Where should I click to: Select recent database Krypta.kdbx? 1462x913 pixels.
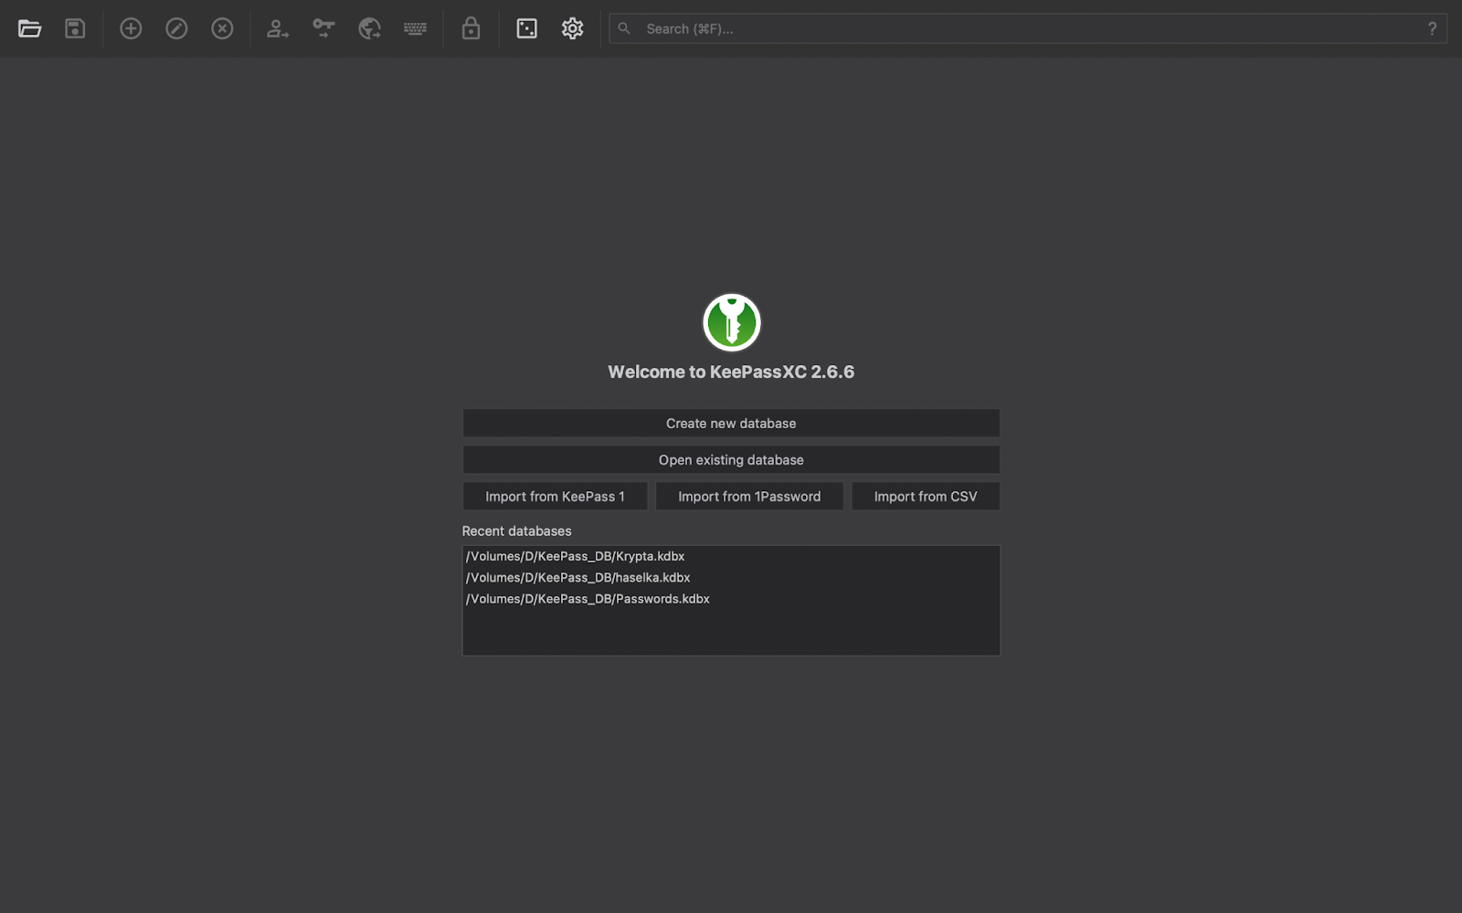coord(731,556)
